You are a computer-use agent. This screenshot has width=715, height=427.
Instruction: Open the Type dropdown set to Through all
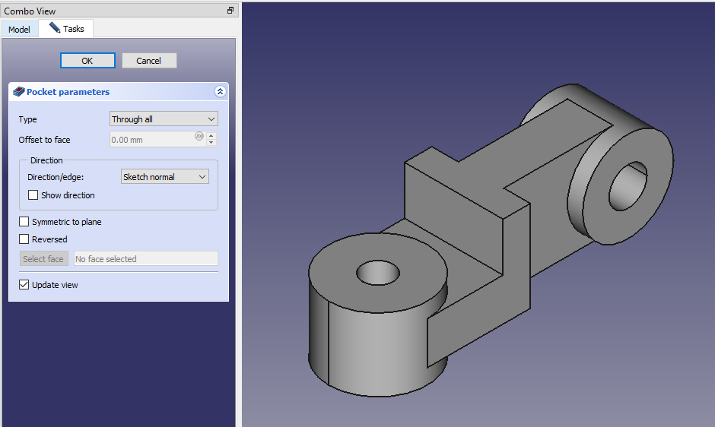164,119
